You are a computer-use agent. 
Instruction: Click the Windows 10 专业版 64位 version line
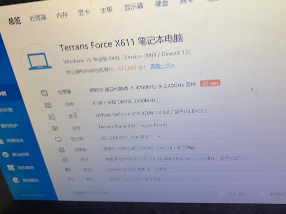tap(126, 56)
